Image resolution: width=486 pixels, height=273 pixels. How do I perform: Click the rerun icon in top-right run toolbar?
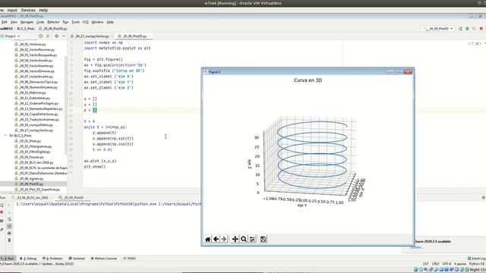[460, 29]
